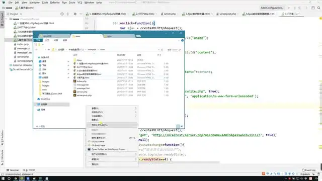
Task: Open the TODO tool window
Action: pos(29,170)
